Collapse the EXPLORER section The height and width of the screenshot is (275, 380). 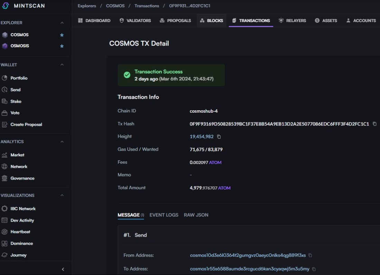pos(62,23)
